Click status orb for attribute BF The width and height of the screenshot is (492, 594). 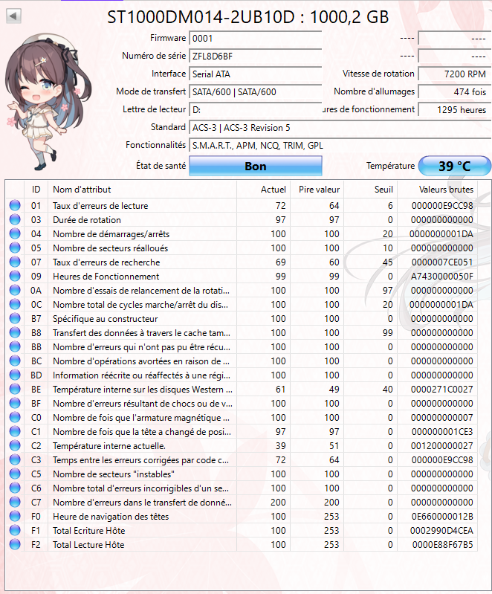[15, 404]
